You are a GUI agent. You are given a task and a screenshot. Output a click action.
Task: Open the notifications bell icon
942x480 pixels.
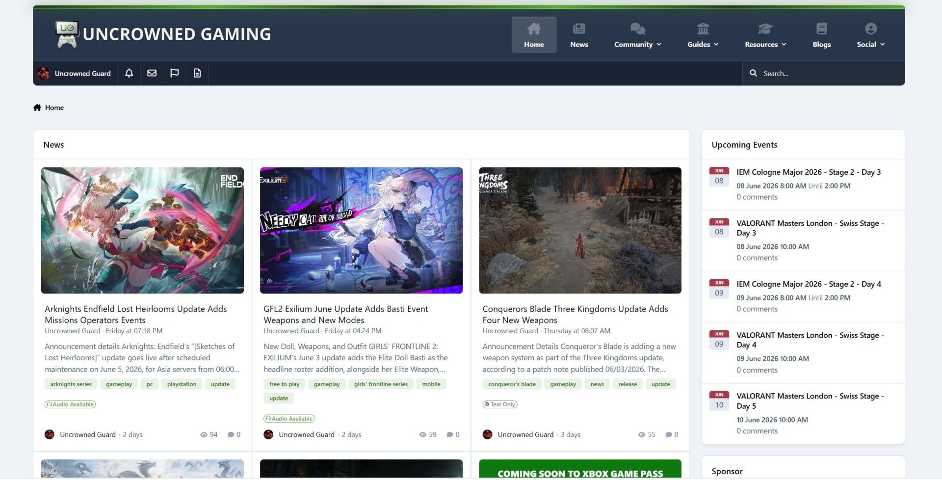tap(129, 73)
